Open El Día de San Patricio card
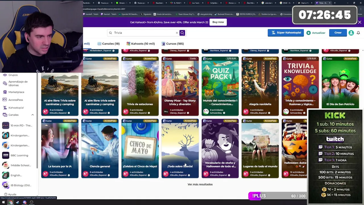364x205 pixels. 340,83
